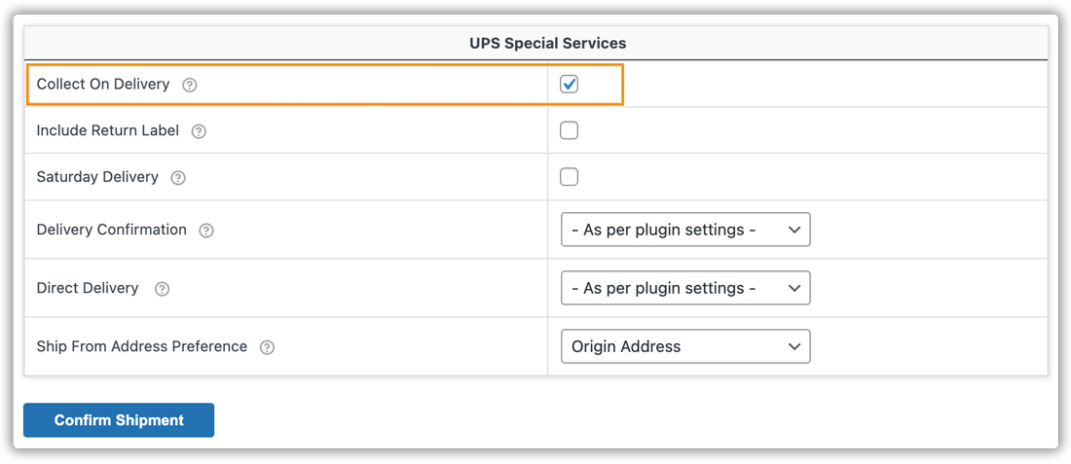Open the Delivery Confirmation dropdown
The height and width of the screenshot is (464, 1071).
[685, 230]
